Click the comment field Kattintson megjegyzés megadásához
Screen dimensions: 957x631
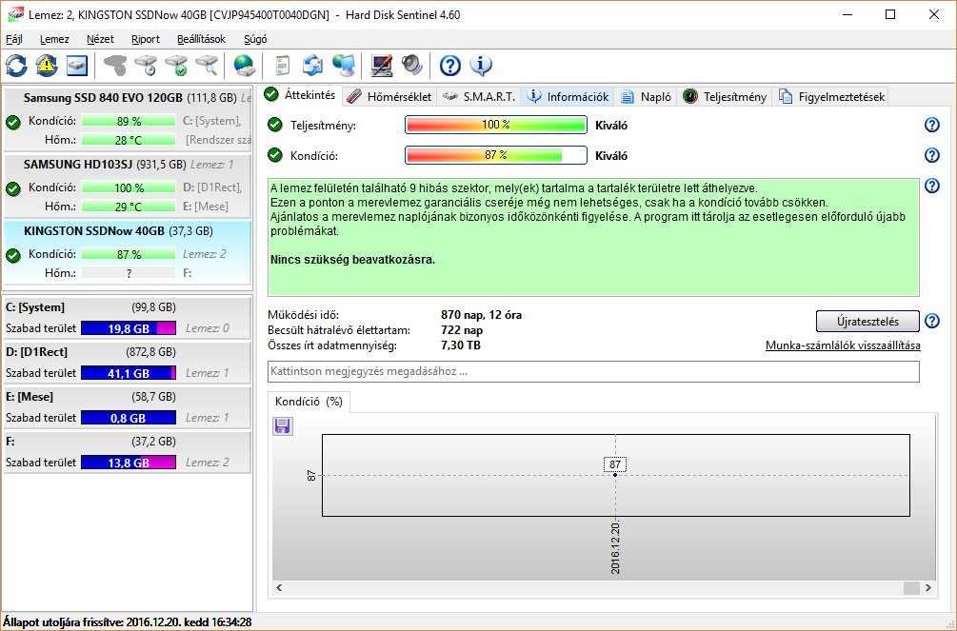pos(593,371)
